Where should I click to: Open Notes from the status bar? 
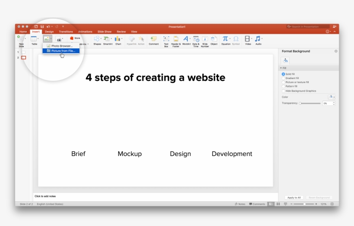(240, 204)
